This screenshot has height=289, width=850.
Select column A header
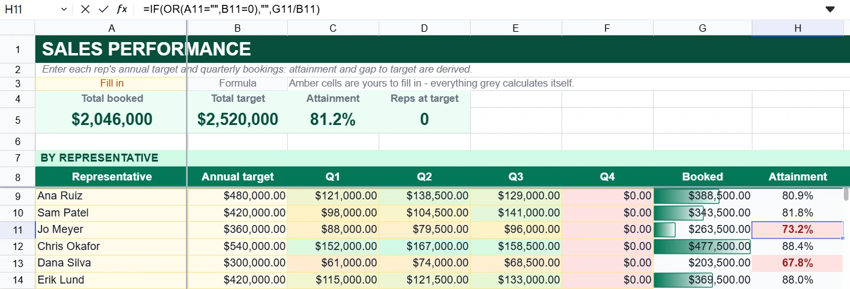coord(112,28)
